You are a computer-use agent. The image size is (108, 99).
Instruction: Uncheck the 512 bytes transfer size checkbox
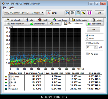[9, 76]
